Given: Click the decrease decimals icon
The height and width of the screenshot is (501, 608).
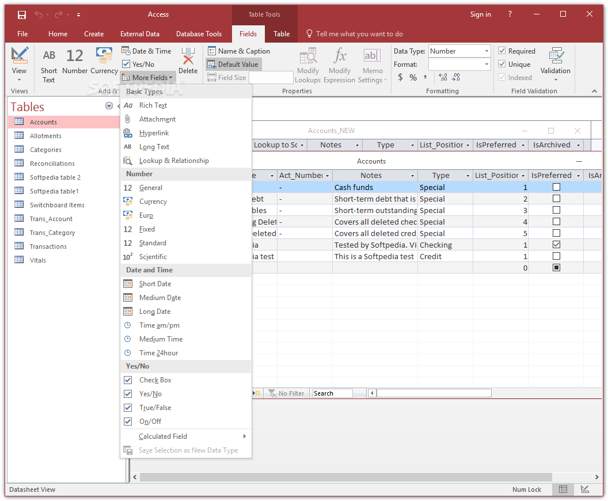Looking at the screenshot, I should tap(456, 77).
